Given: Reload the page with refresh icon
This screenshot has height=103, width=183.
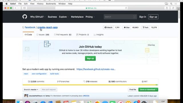Looking at the screenshot, I should click(x=126, y=8).
